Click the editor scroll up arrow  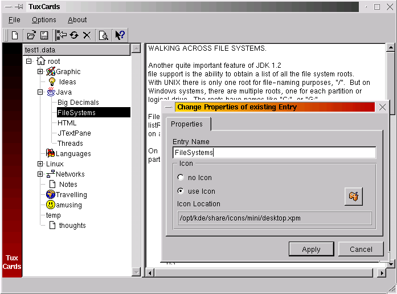pyautogui.click(x=391, y=48)
